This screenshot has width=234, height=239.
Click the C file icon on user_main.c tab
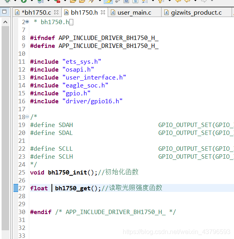point(113,13)
